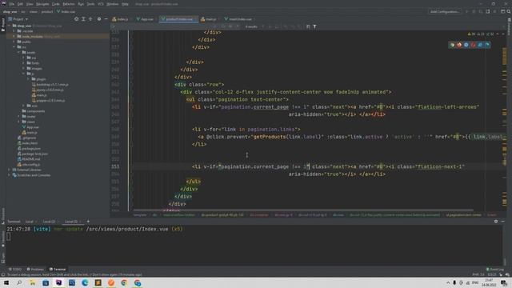Open Project panel gear options
The image size is (512, 288).
click(99, 19)
